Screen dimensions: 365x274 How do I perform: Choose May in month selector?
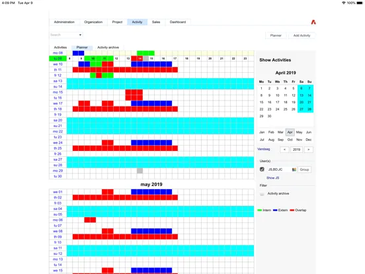tap(299, 132)
